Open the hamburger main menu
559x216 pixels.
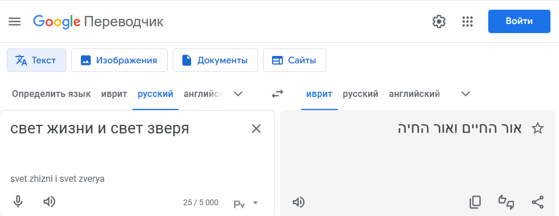[x=15, y=22]
